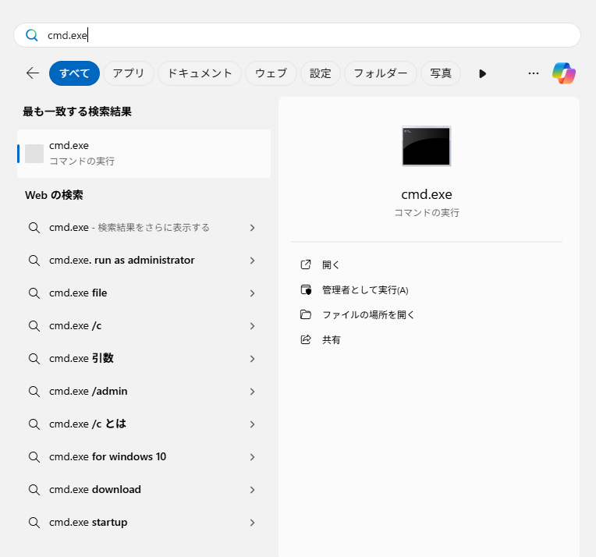Click the 開く open icon

[x=306, y=265]
